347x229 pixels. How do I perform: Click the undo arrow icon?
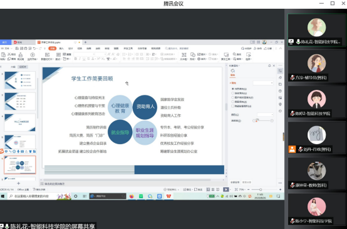[34, 49]
